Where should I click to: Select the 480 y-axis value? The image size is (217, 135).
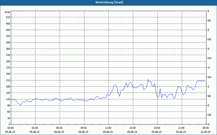tap(8, 23)
